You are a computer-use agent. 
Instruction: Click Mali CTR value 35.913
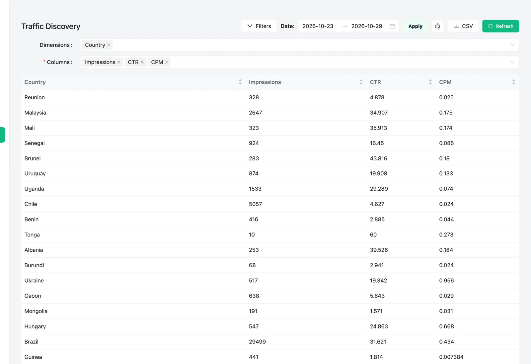pos(378,128)
